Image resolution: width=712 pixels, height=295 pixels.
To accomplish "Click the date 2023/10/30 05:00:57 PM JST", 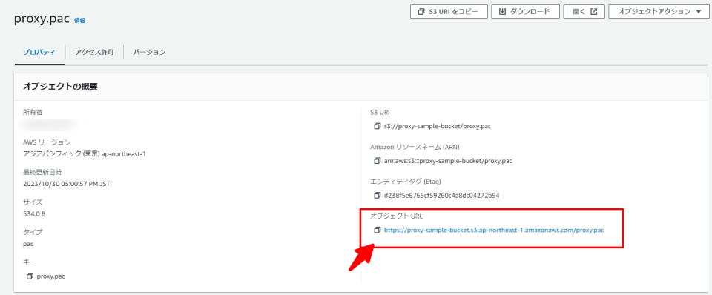I will pyautogui.click(x=66, y=184).
